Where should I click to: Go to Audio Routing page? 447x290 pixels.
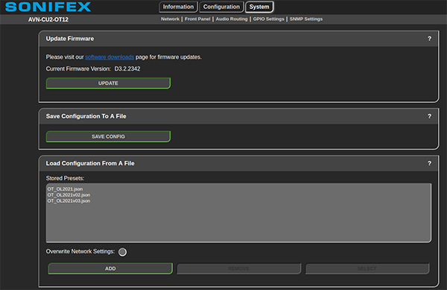pos(232,19)
